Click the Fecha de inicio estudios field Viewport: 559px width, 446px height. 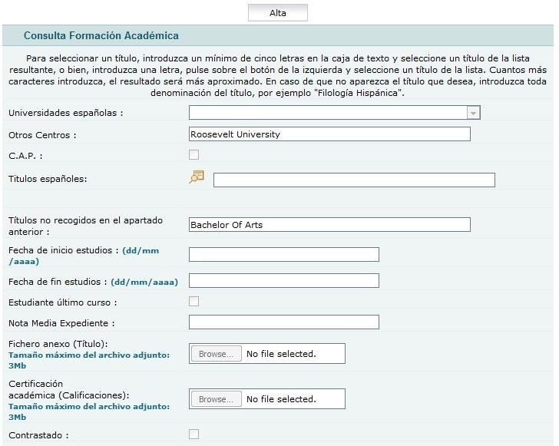tap(284, 255)
